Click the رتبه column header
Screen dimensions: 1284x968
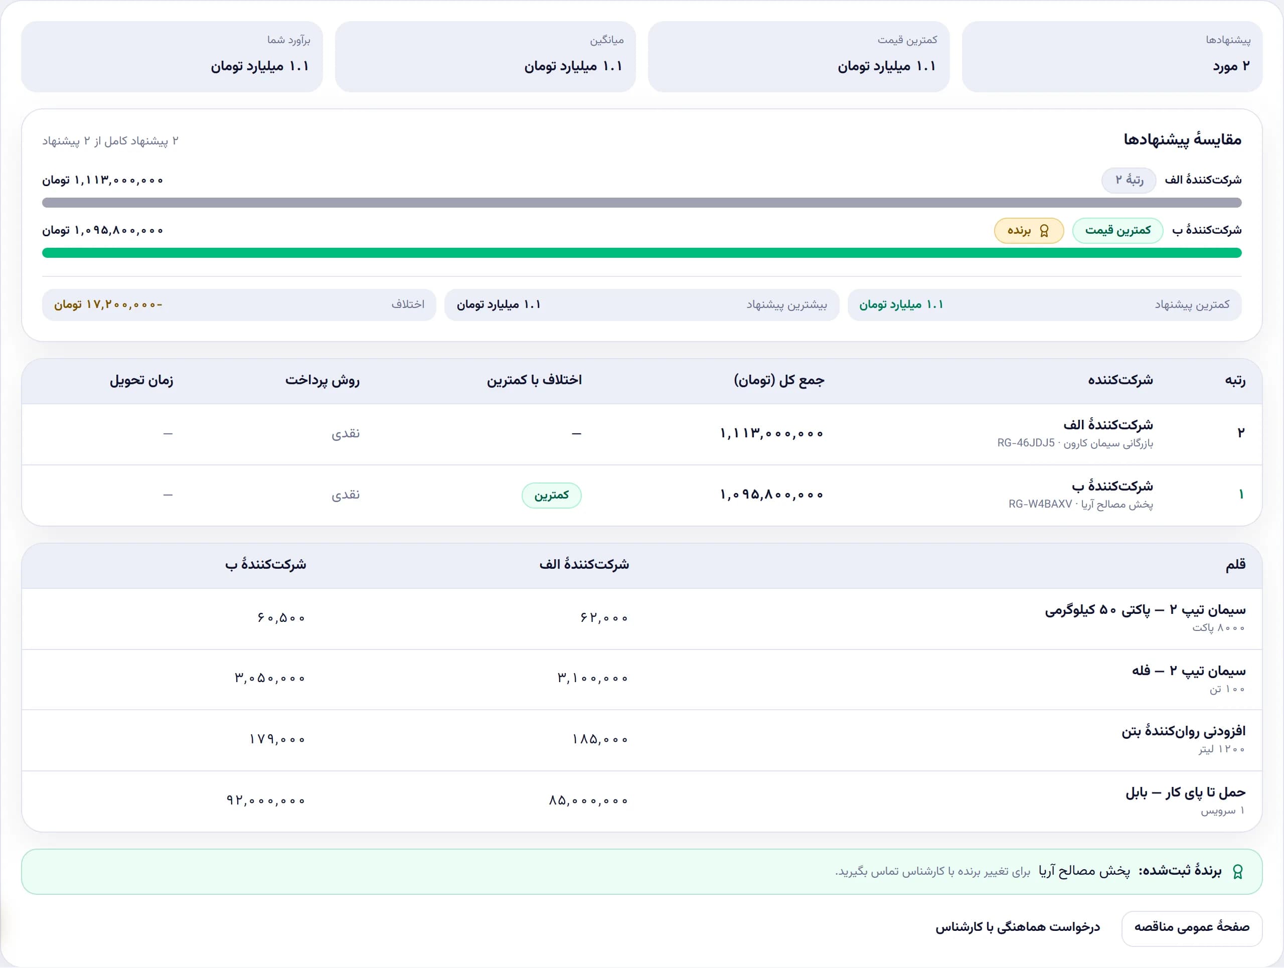(1235, 380)
